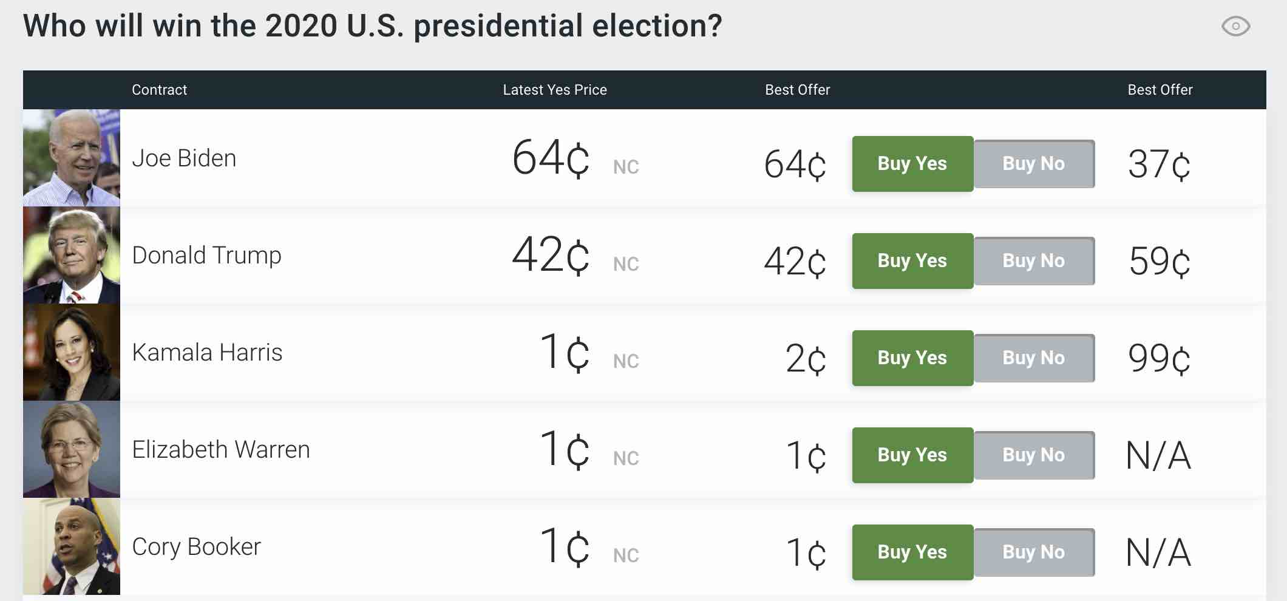Open Cory Booker's photo thumbnail
Screen dimensions: 1287x601
[x=72, y=546]
